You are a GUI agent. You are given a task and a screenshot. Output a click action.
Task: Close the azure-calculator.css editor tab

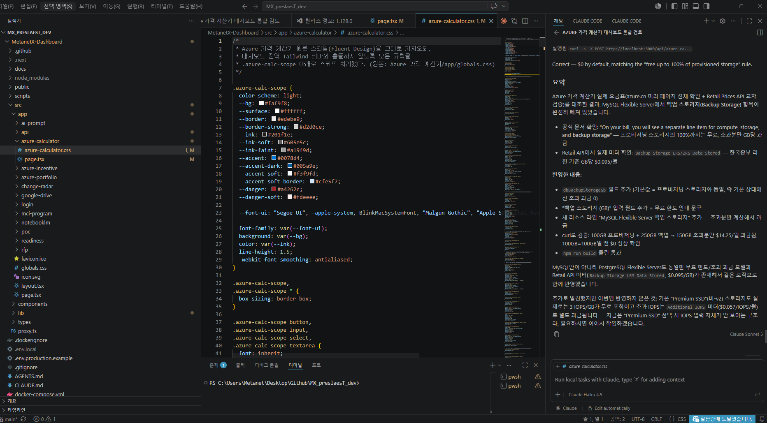(x=491, y=21)
